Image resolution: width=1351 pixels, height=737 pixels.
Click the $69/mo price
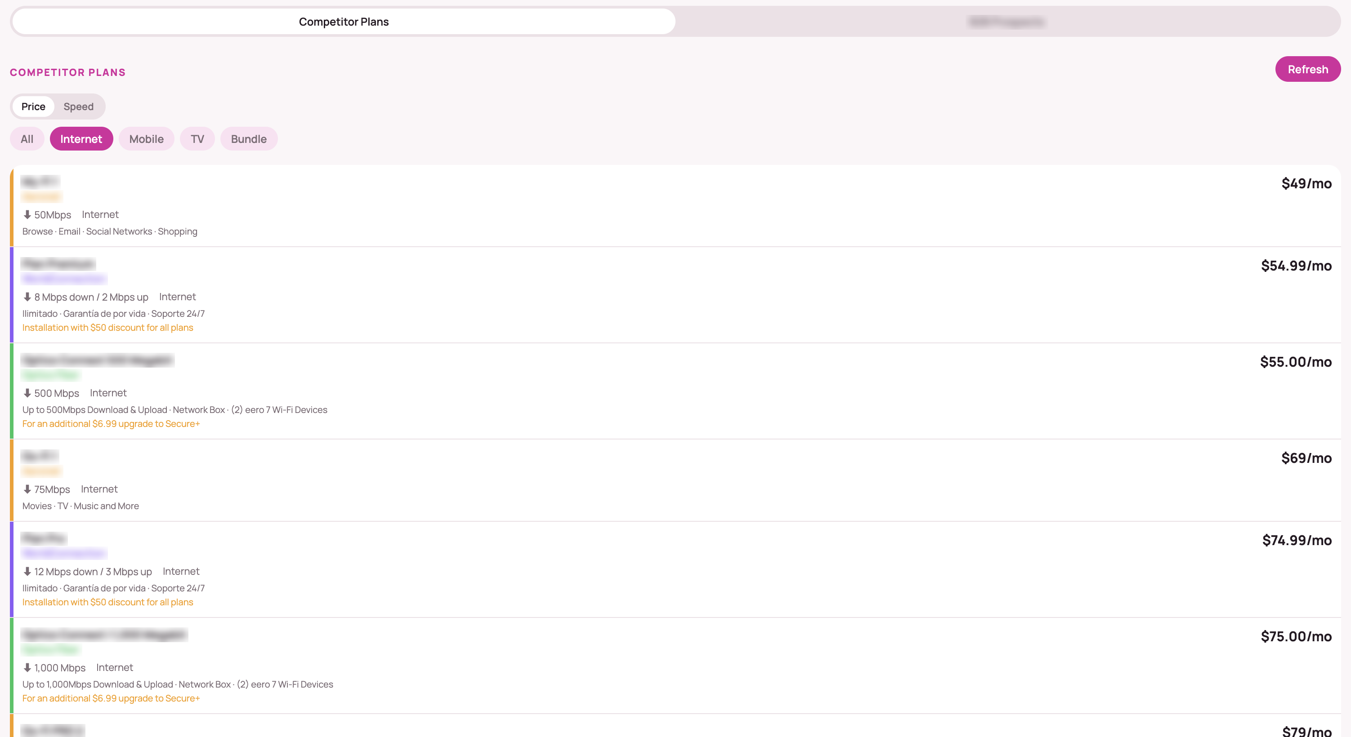(1306, 458)
